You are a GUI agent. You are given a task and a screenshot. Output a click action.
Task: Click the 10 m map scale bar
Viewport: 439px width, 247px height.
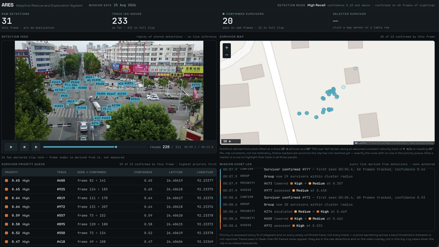point(231,141)
